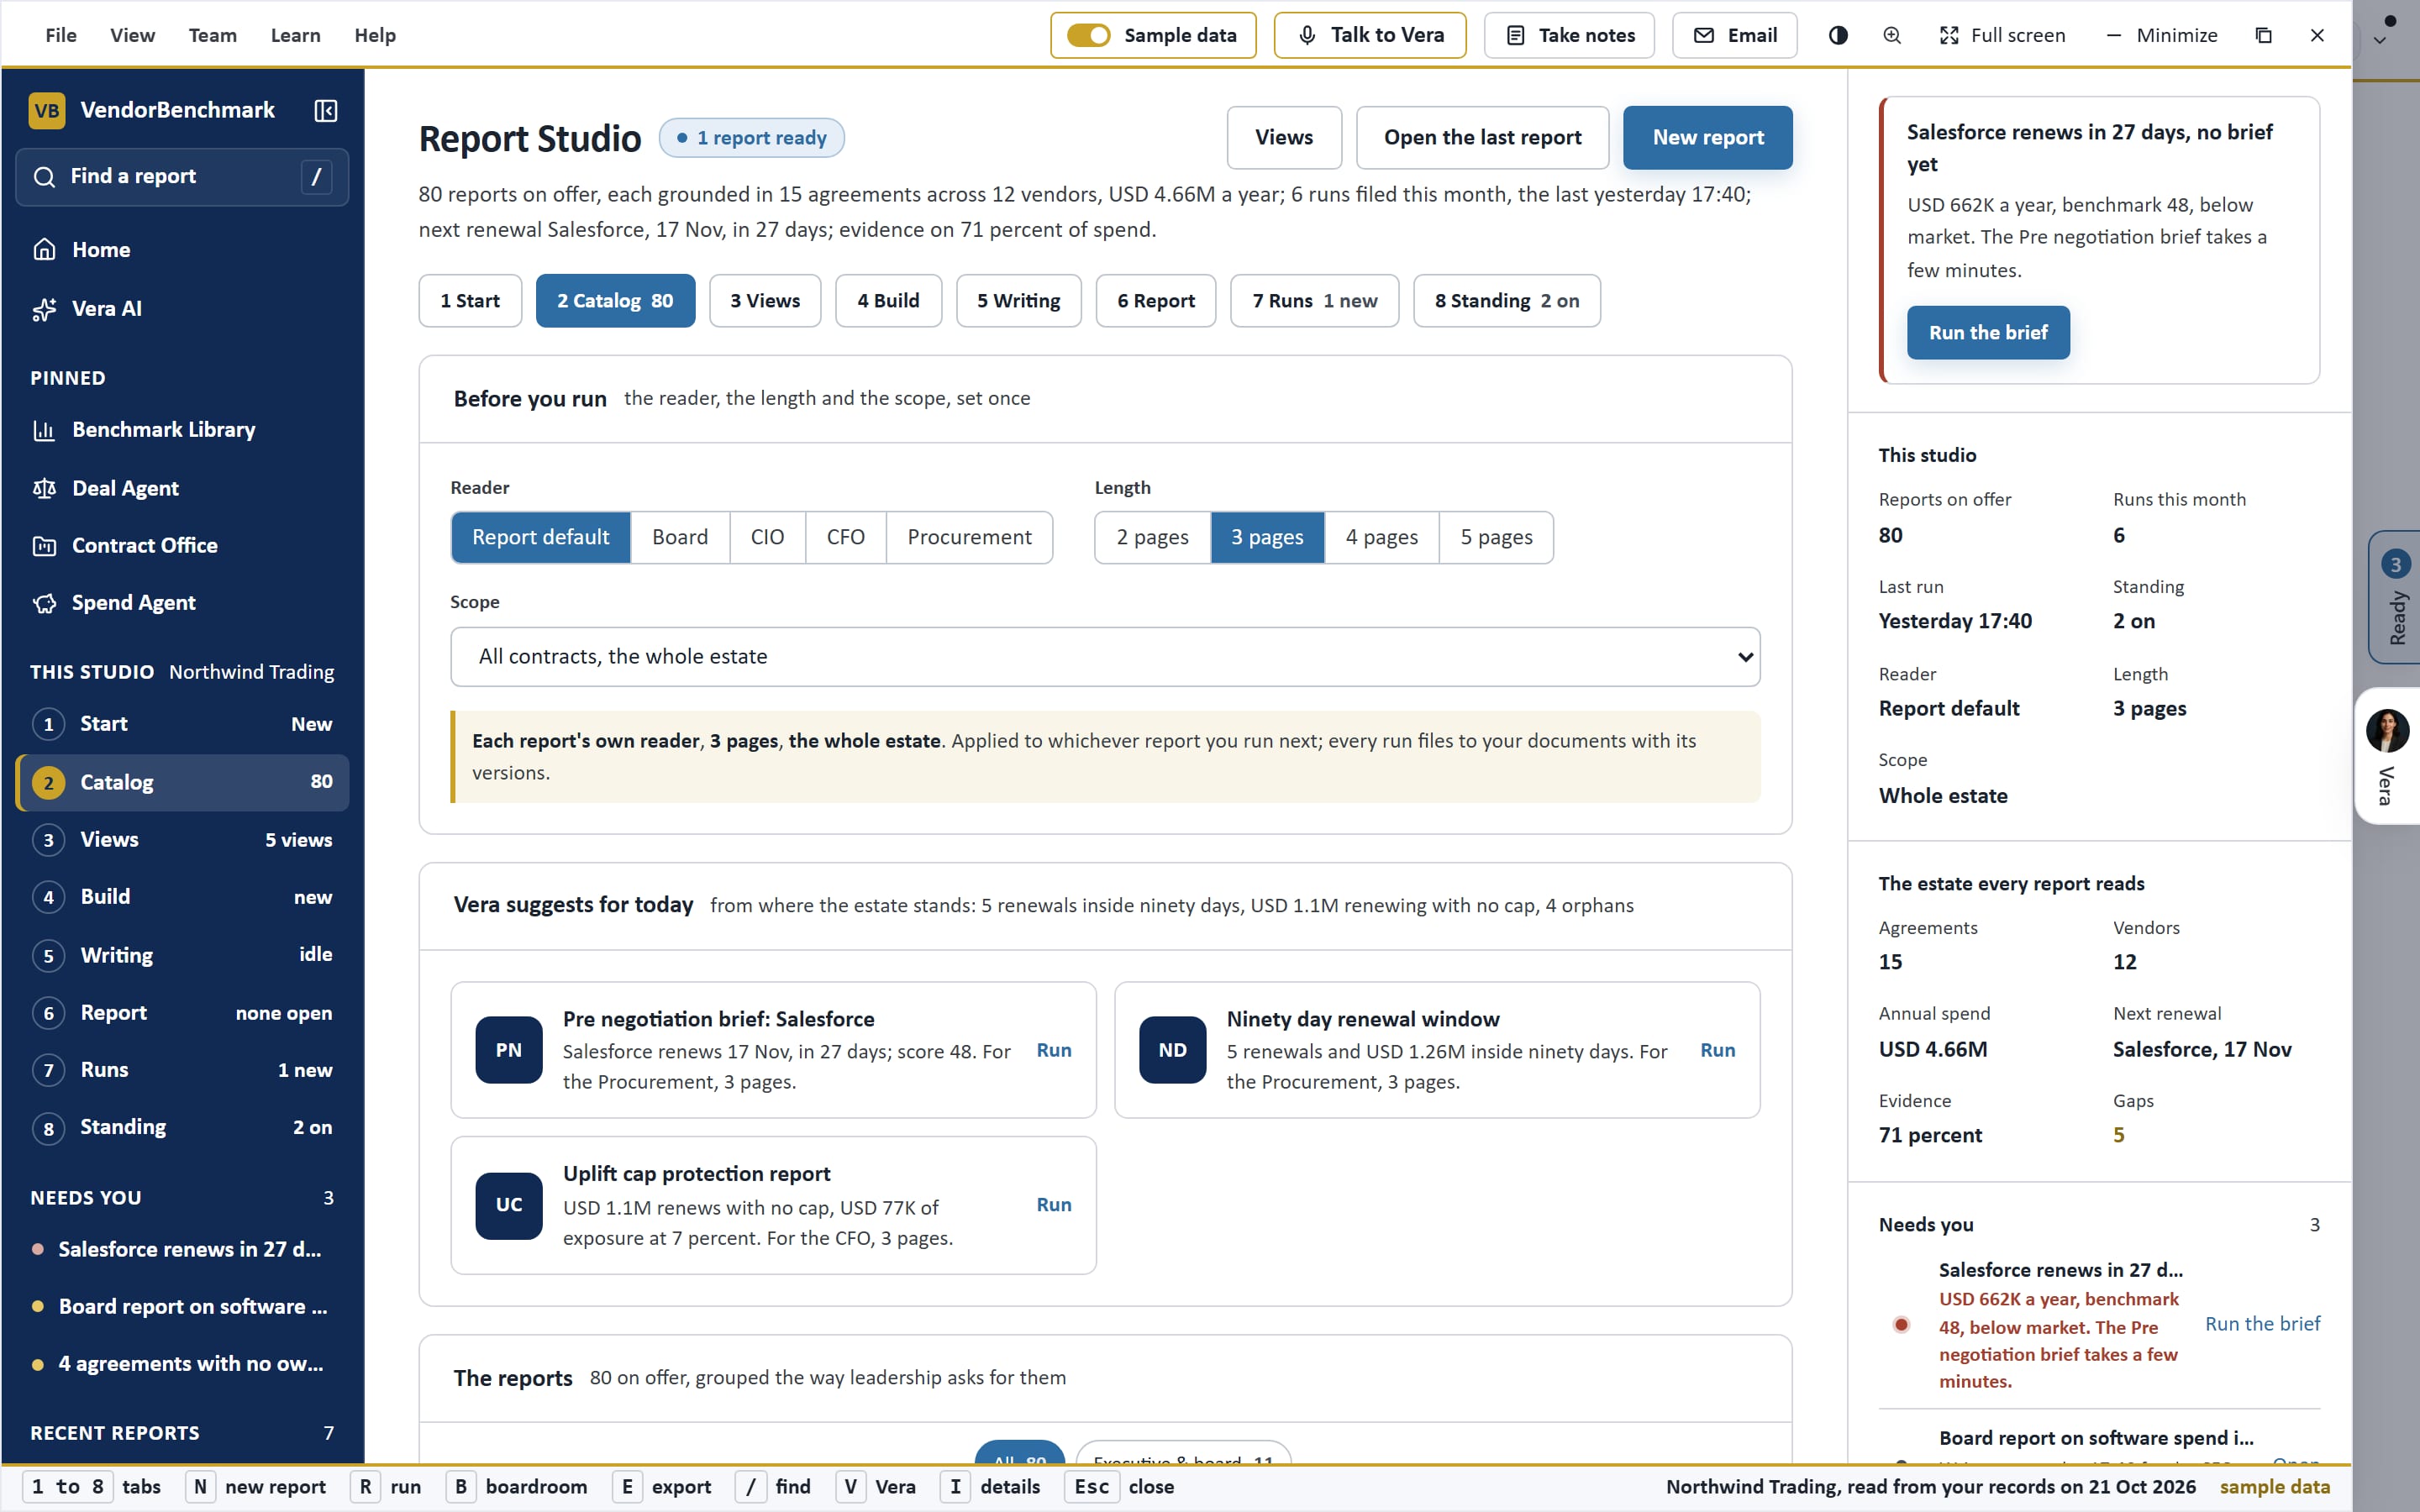Run the Ninety day renewal window report
The image size is (2420, 1512).
click(1717, 1050)
